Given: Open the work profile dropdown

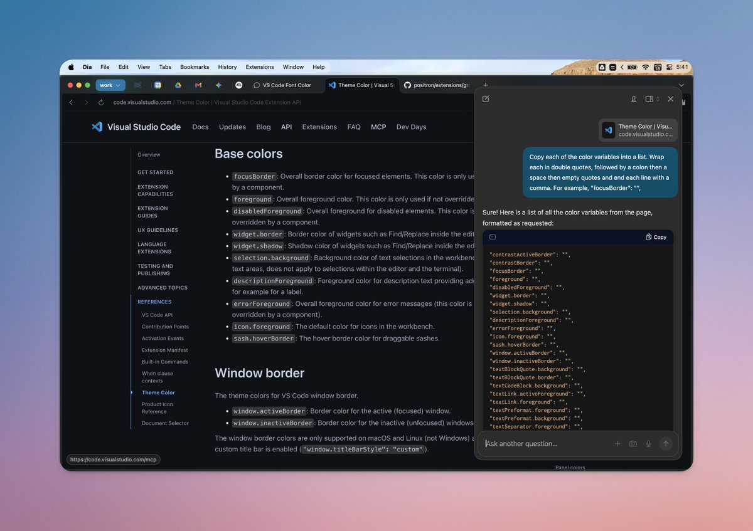Looking at the screenshot, I should coord(110,85).
